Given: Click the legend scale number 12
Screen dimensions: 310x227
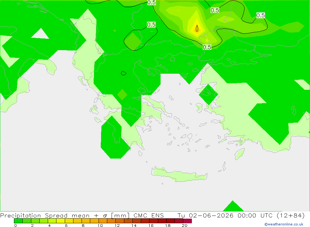Looking at the screenshot, I should click(117, 225).
